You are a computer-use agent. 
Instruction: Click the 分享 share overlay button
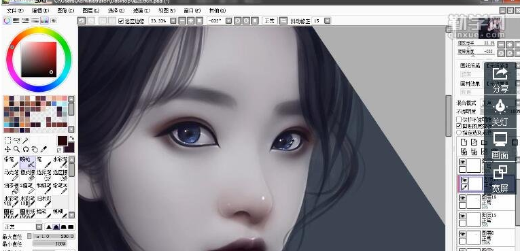pyautogui.click(x=500, y=80)
